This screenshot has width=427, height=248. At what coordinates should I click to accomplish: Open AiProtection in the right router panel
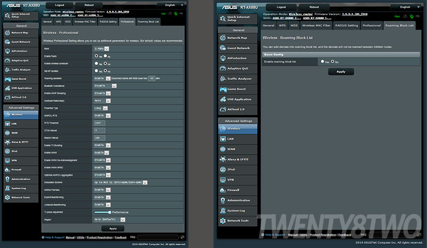click(238, 58)
